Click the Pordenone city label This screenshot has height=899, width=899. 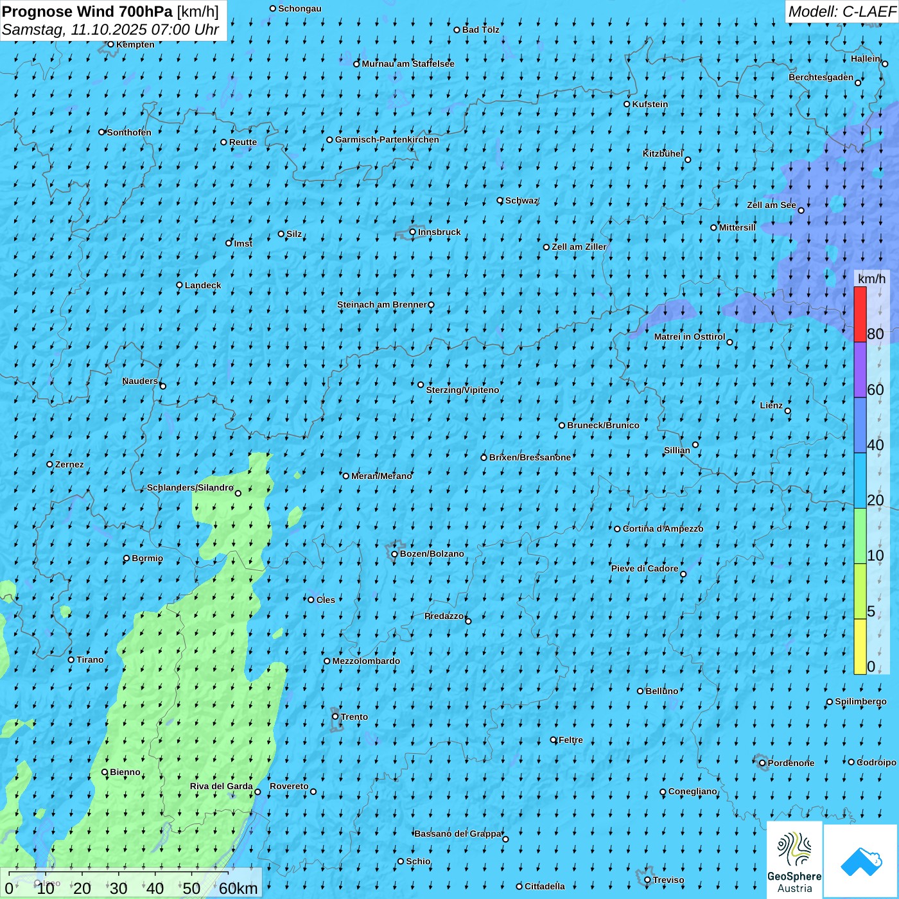tap(791, 763)
